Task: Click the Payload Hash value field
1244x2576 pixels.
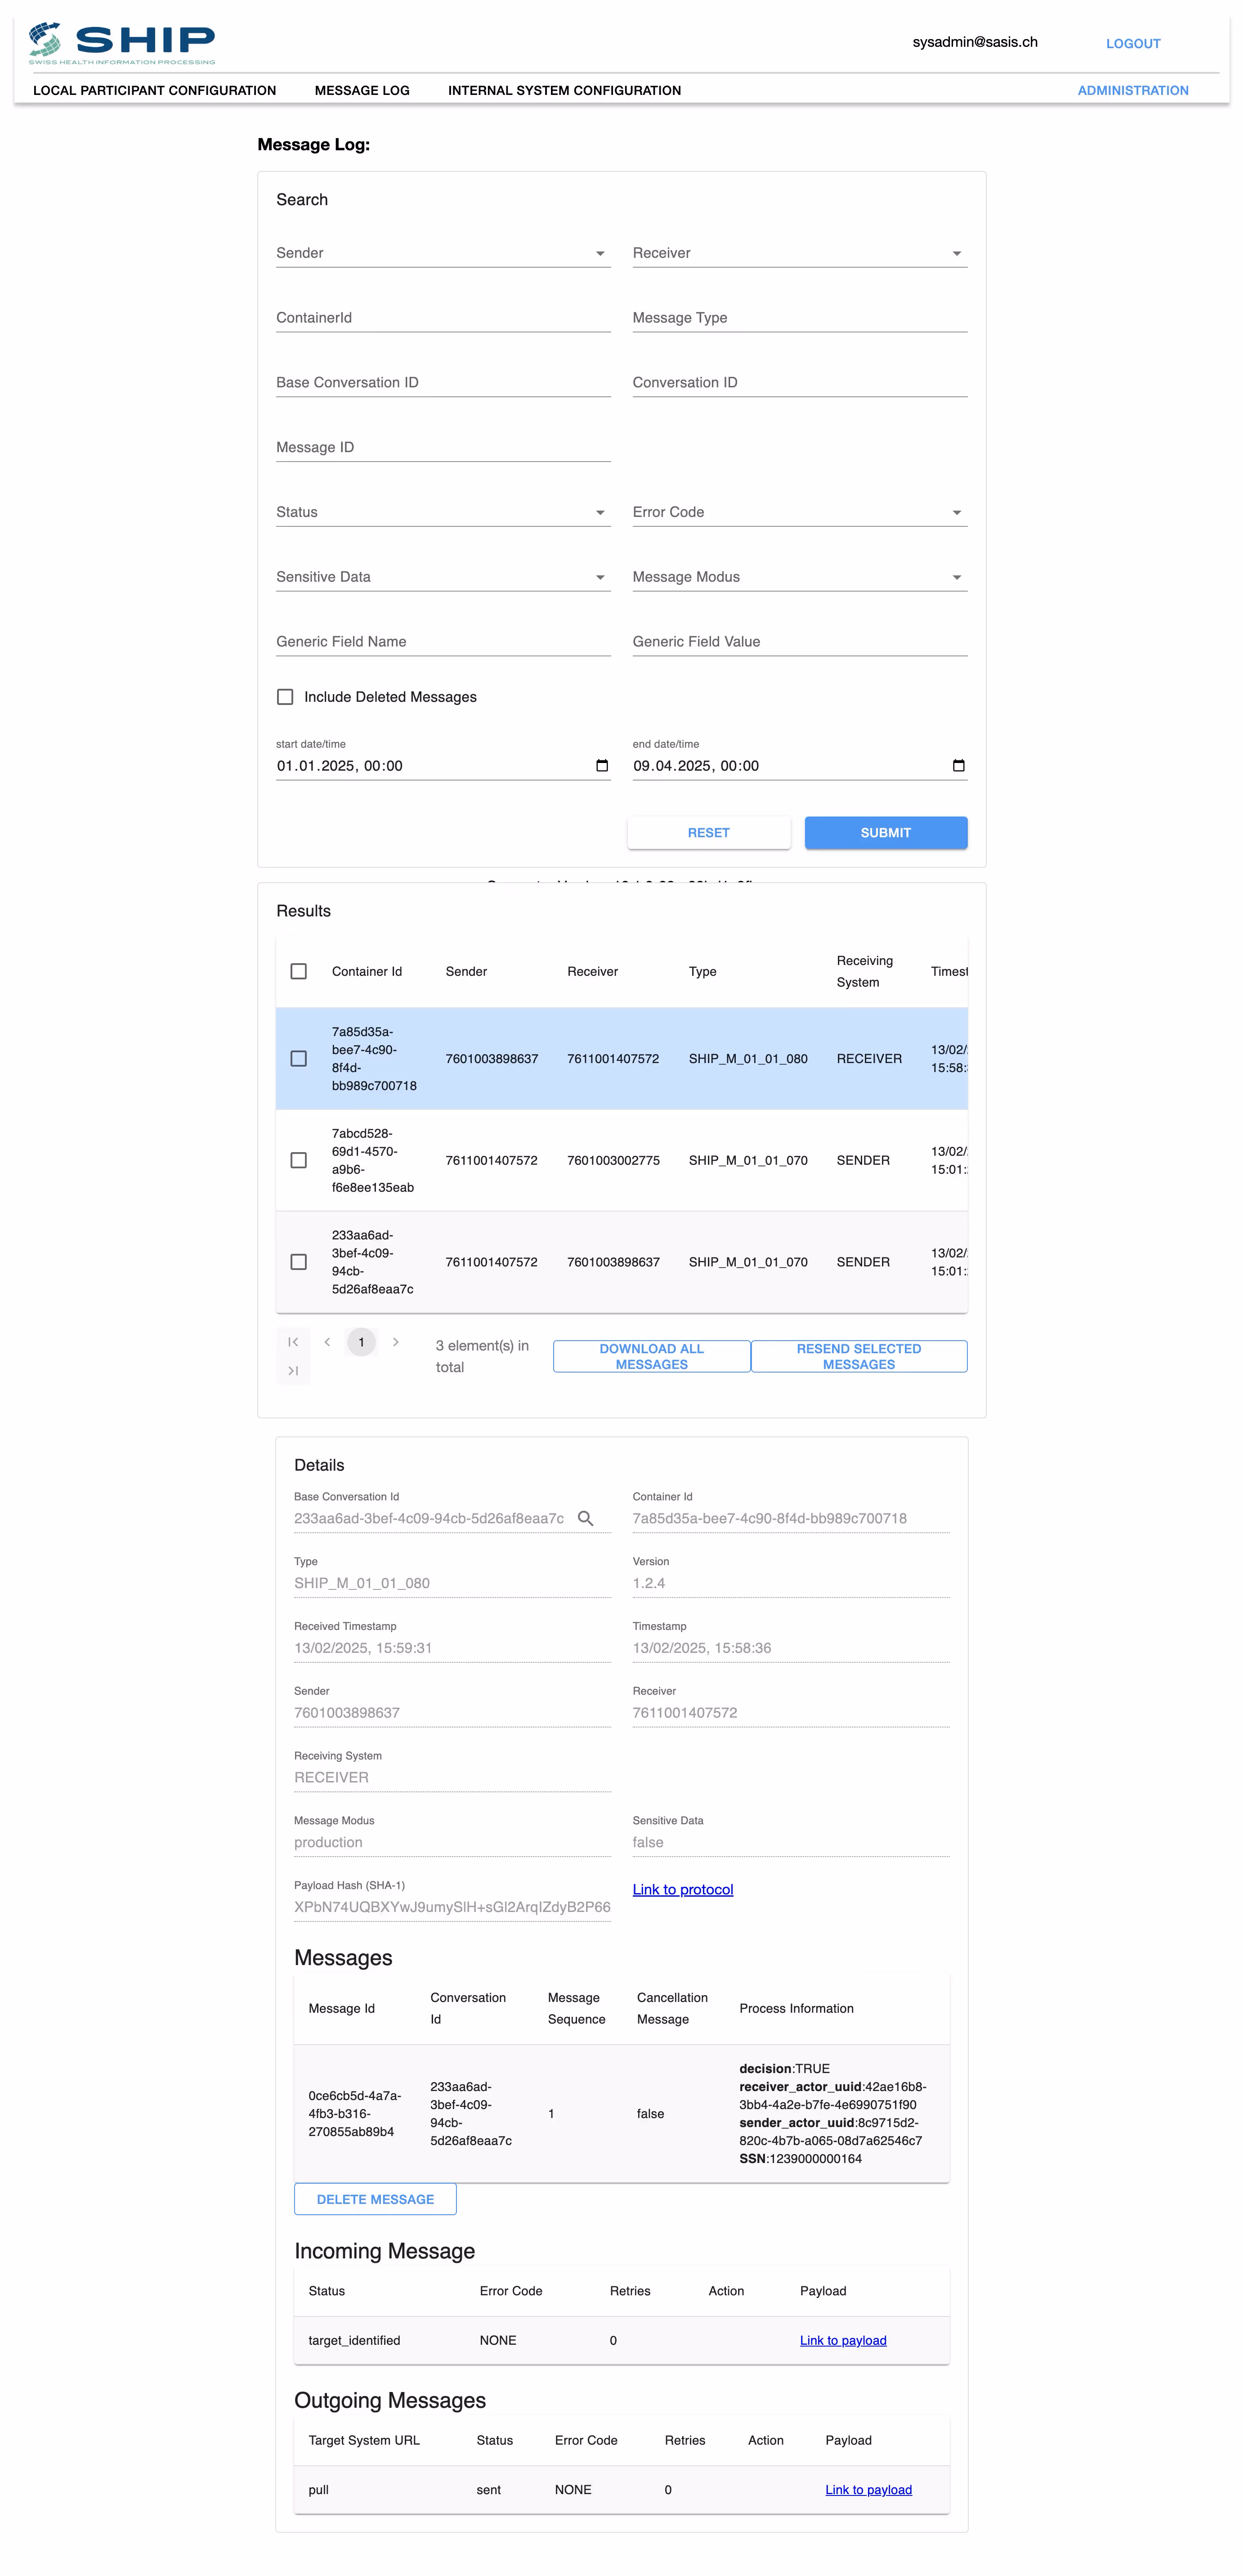Action: [452, 1907]
